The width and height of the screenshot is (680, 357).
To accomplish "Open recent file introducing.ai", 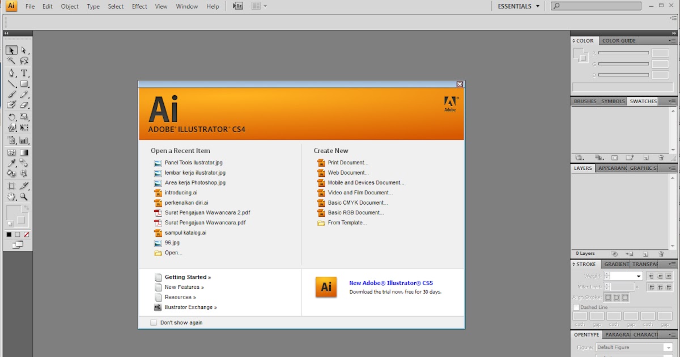I will coord(181,193).
